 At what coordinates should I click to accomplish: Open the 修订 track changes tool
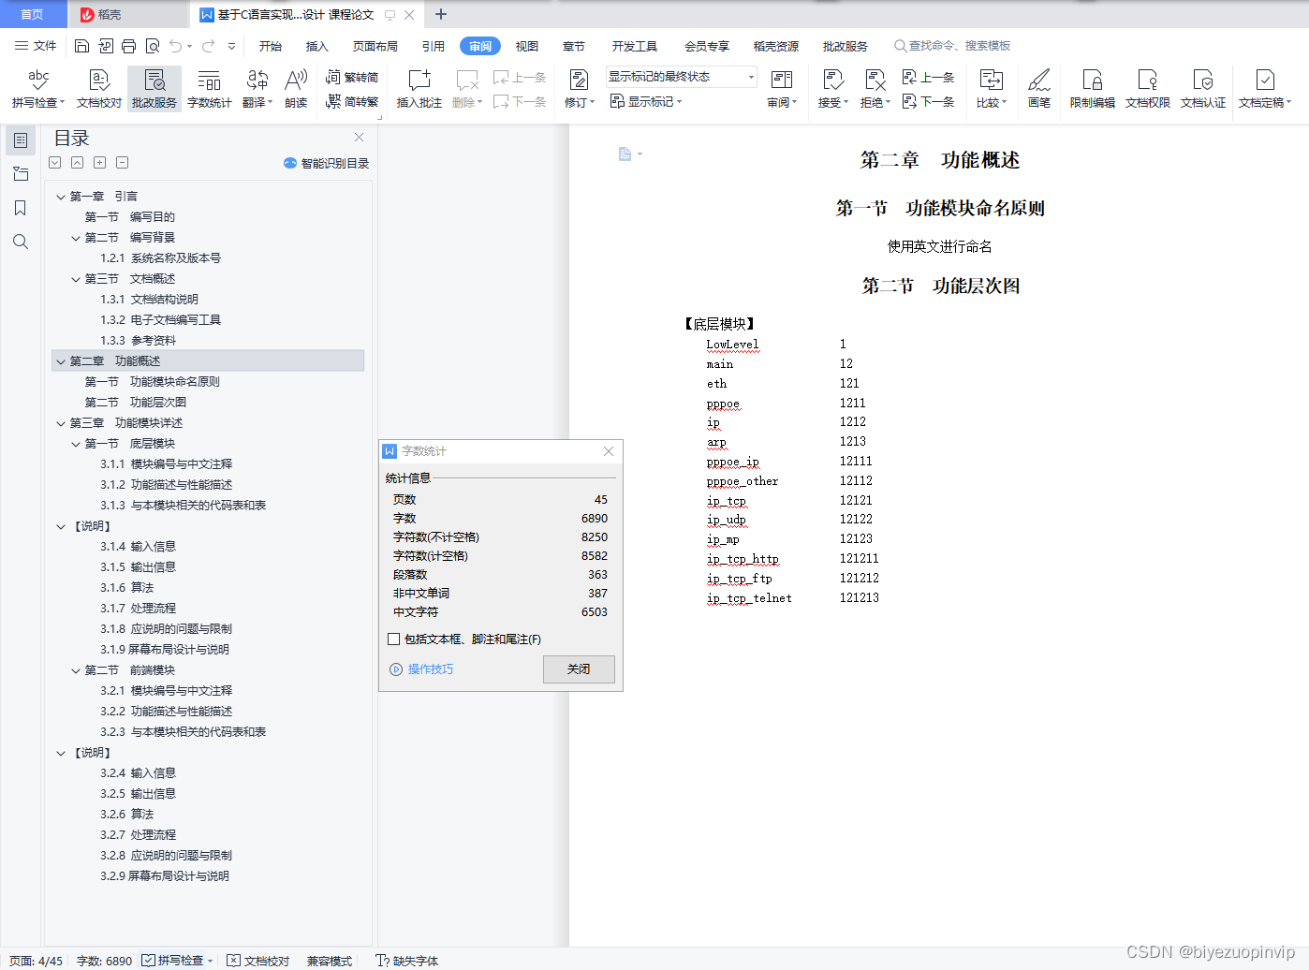click(579, 89)
